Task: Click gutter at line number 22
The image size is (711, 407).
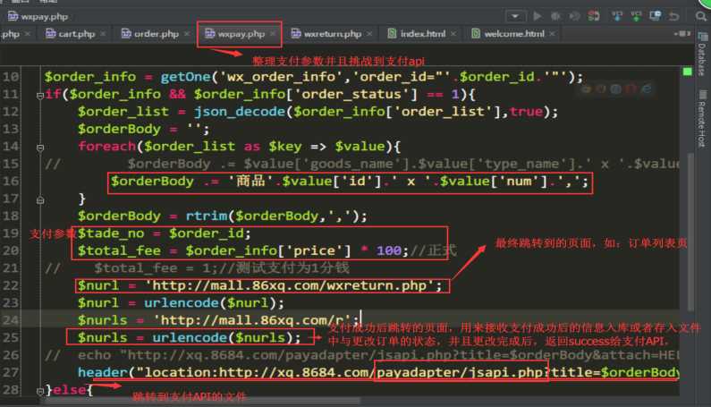Action: click(11, 285)
